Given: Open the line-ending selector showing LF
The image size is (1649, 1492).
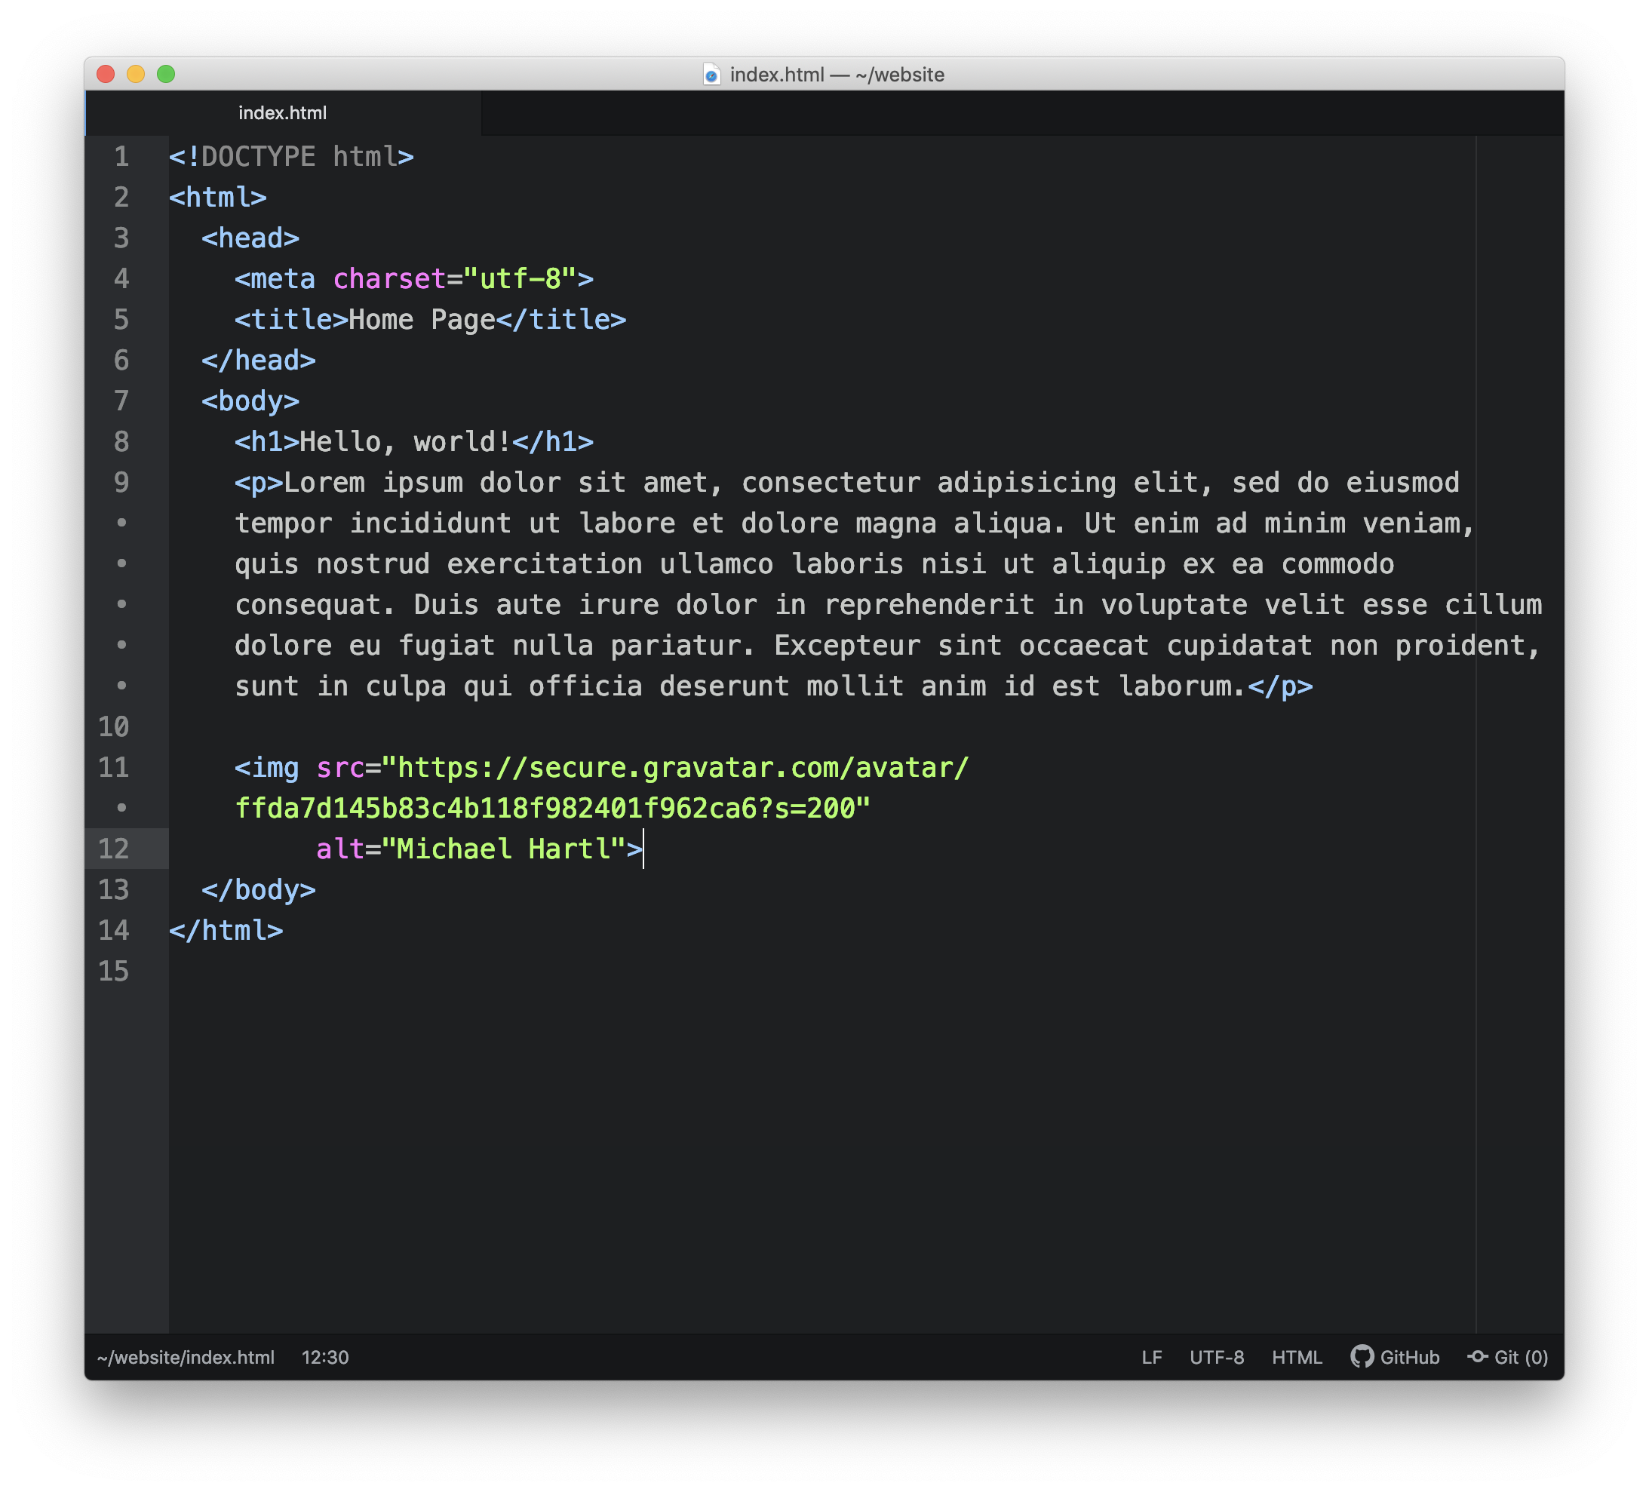Looking at the screenshot, I should [1152, 1357].
